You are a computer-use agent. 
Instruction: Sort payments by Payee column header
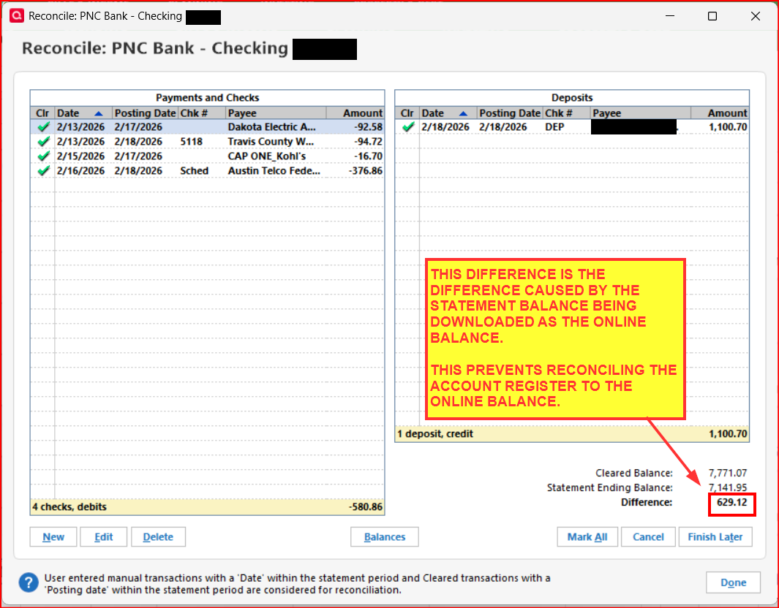[276, 113]
